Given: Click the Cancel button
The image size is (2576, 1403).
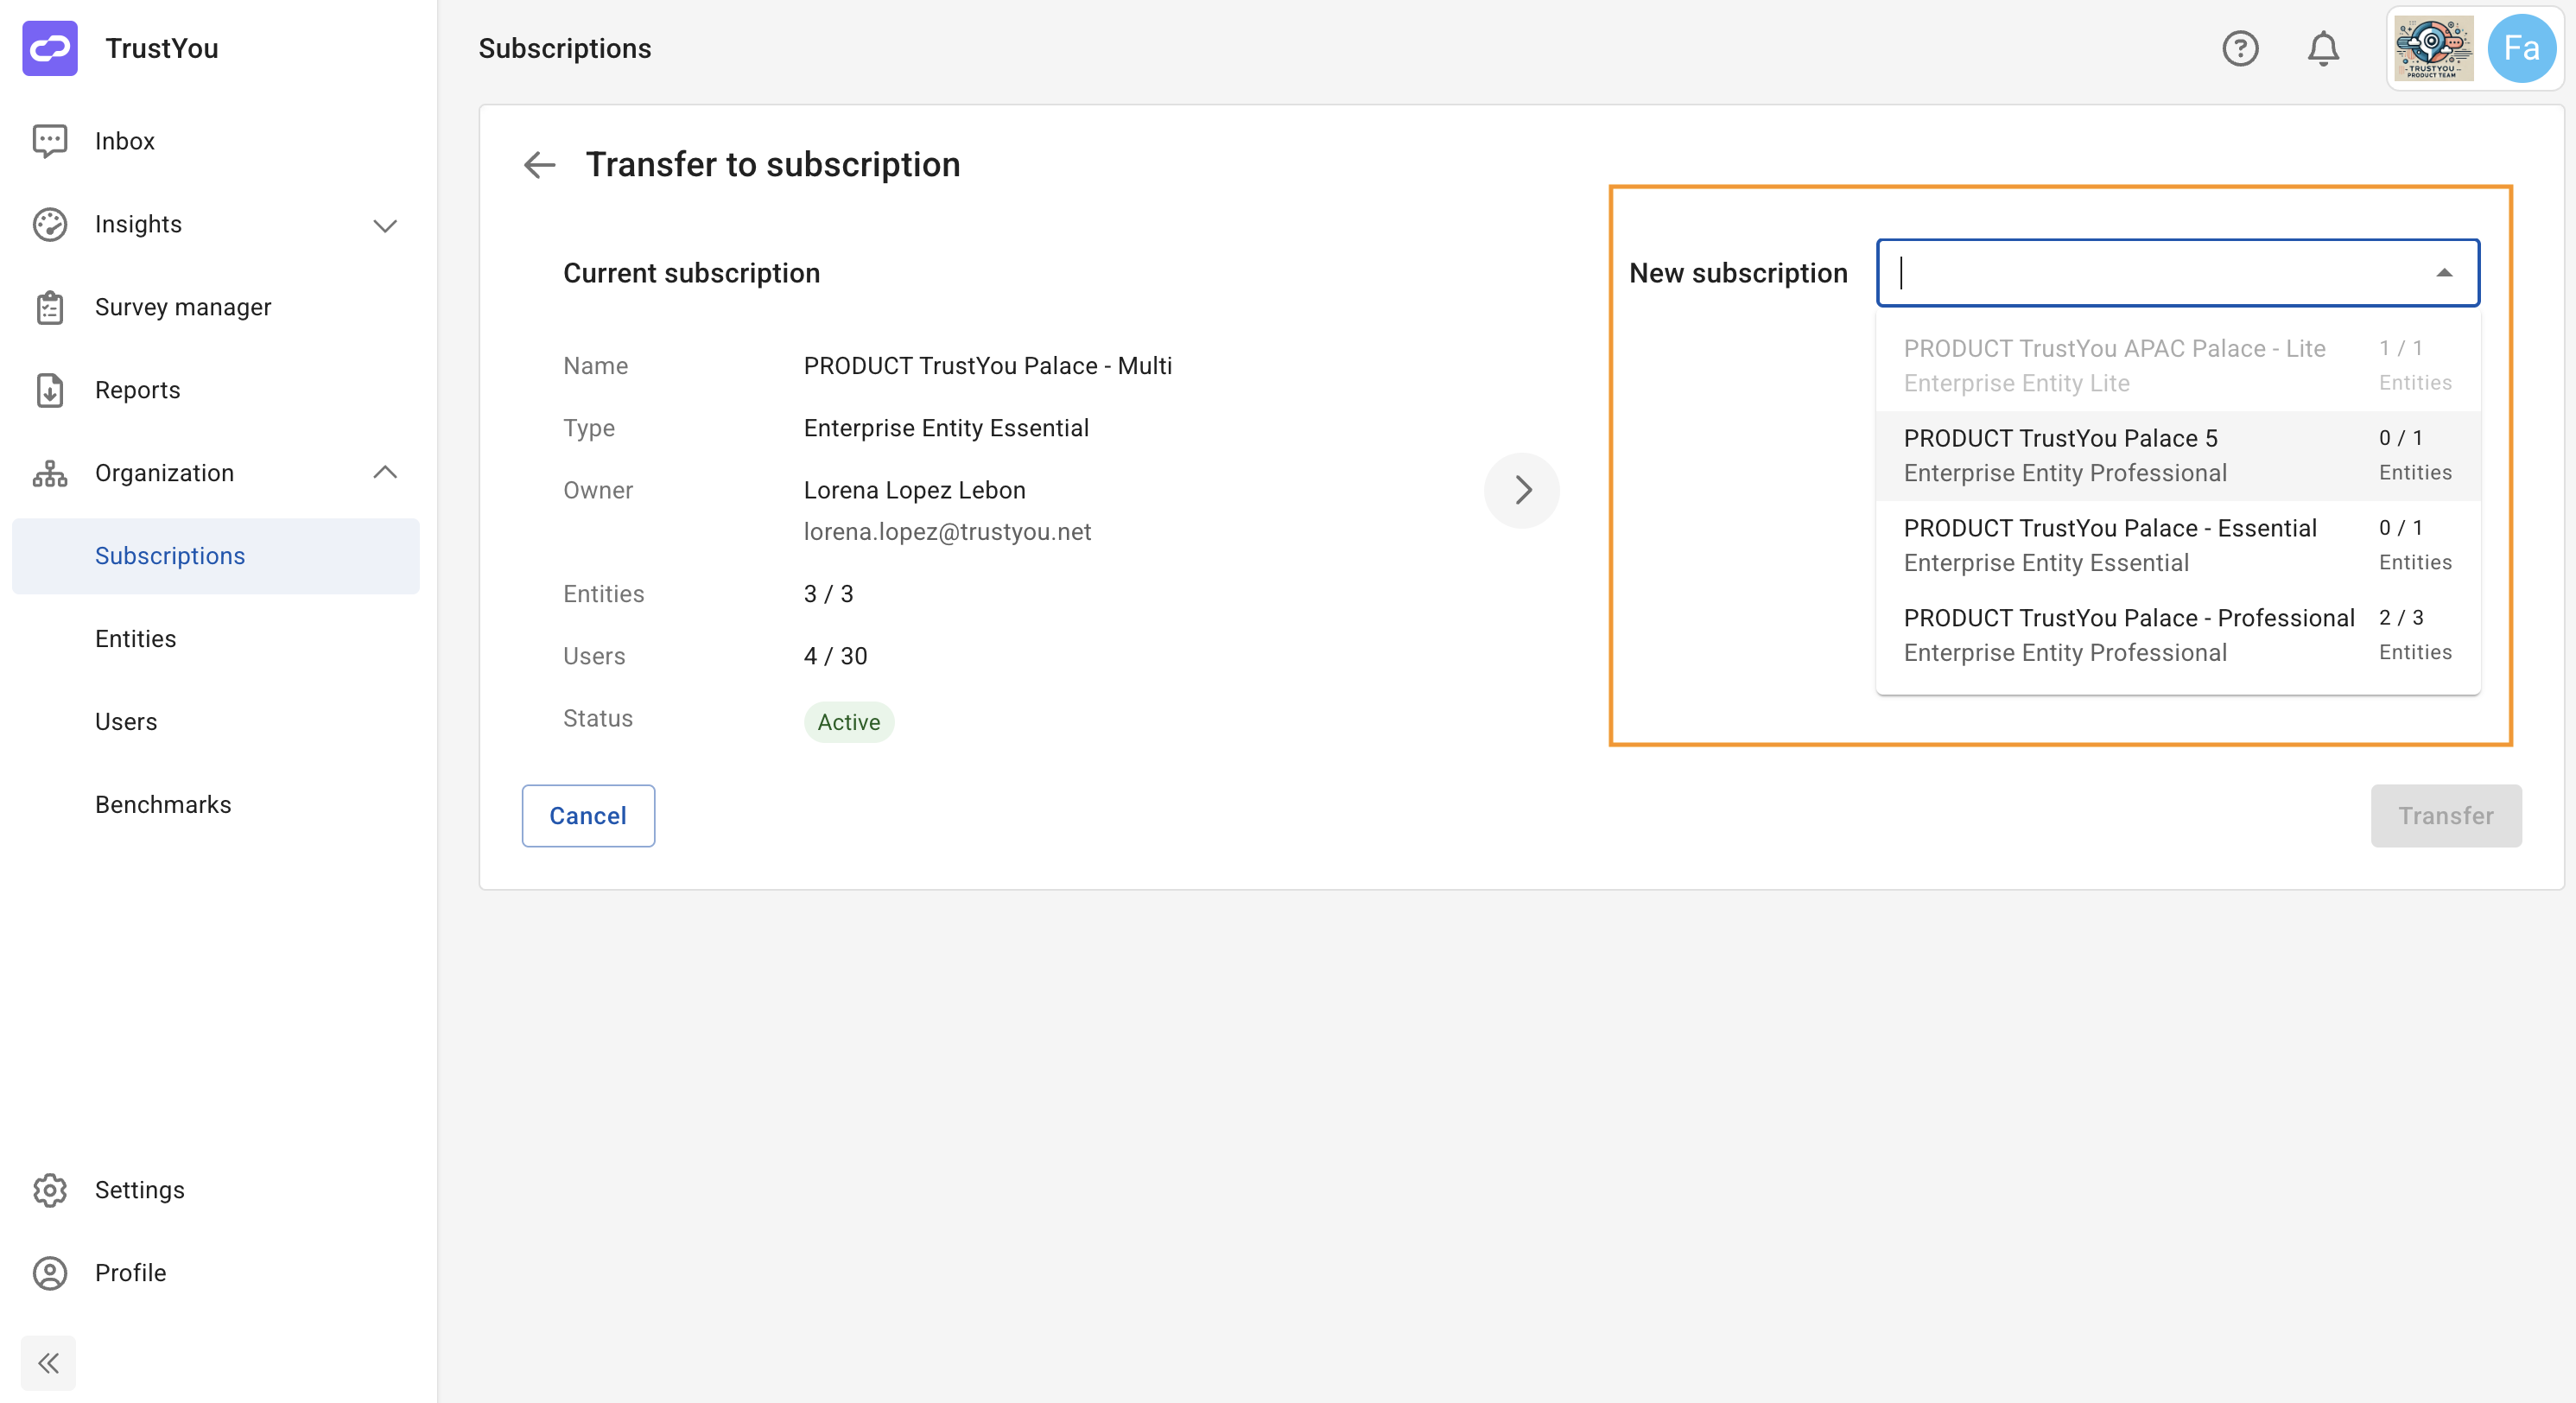Looking at the screenshot, I should point(588,816).
